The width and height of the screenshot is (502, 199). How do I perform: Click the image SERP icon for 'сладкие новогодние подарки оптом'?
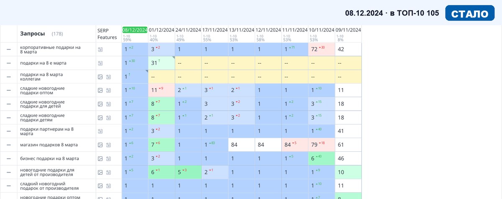[100, 90]
